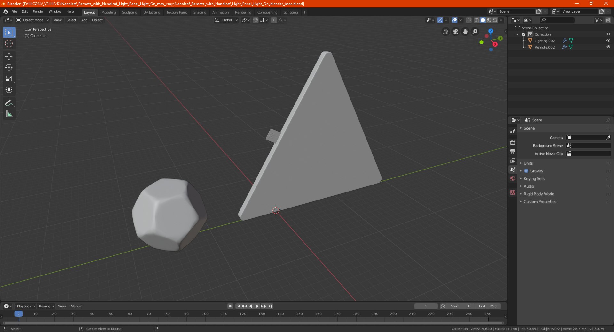Toggle the camera view icon
The height and width of the screenshot is (332, 614).
455,32
